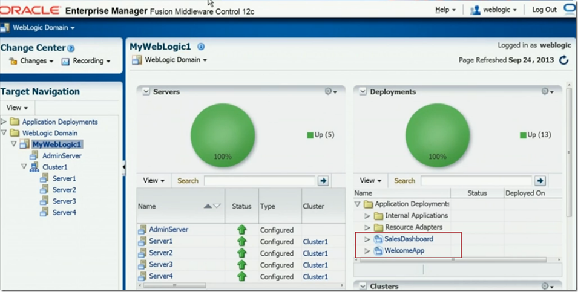Viewport: 578px width, 292px height.
Task: Click the Servers search input field
Action: [x=259, y=180]
